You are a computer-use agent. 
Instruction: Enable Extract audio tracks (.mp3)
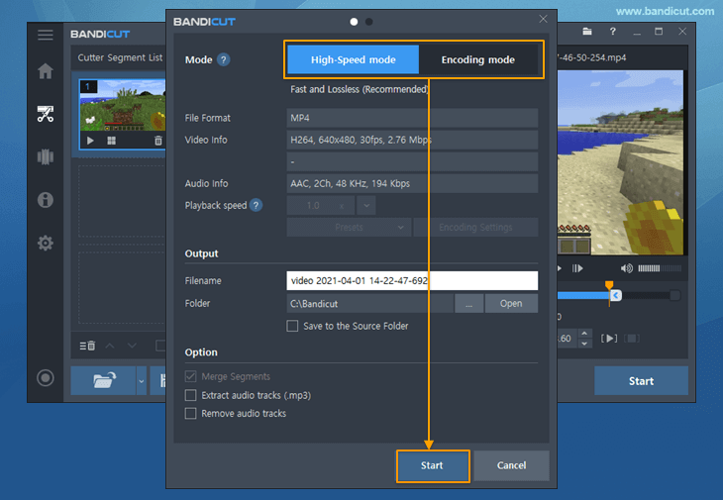coord(190,395)
